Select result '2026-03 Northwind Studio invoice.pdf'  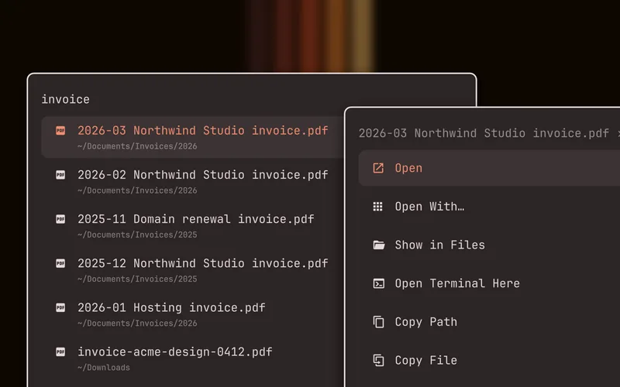(192, 137)
